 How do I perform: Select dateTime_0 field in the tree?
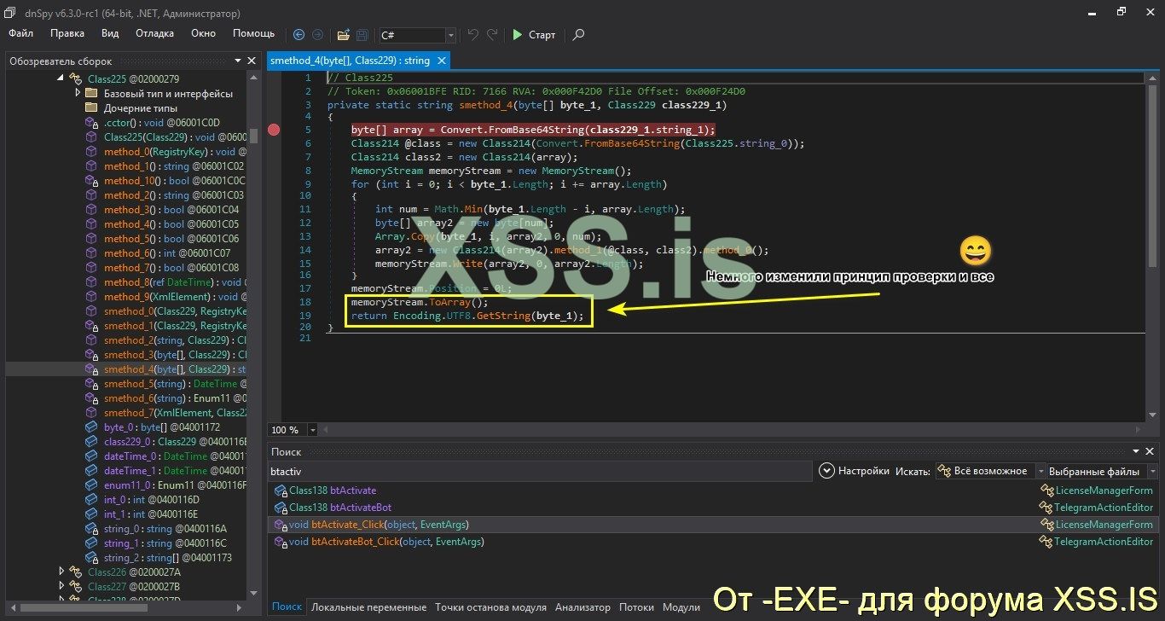tap(174, 456)
